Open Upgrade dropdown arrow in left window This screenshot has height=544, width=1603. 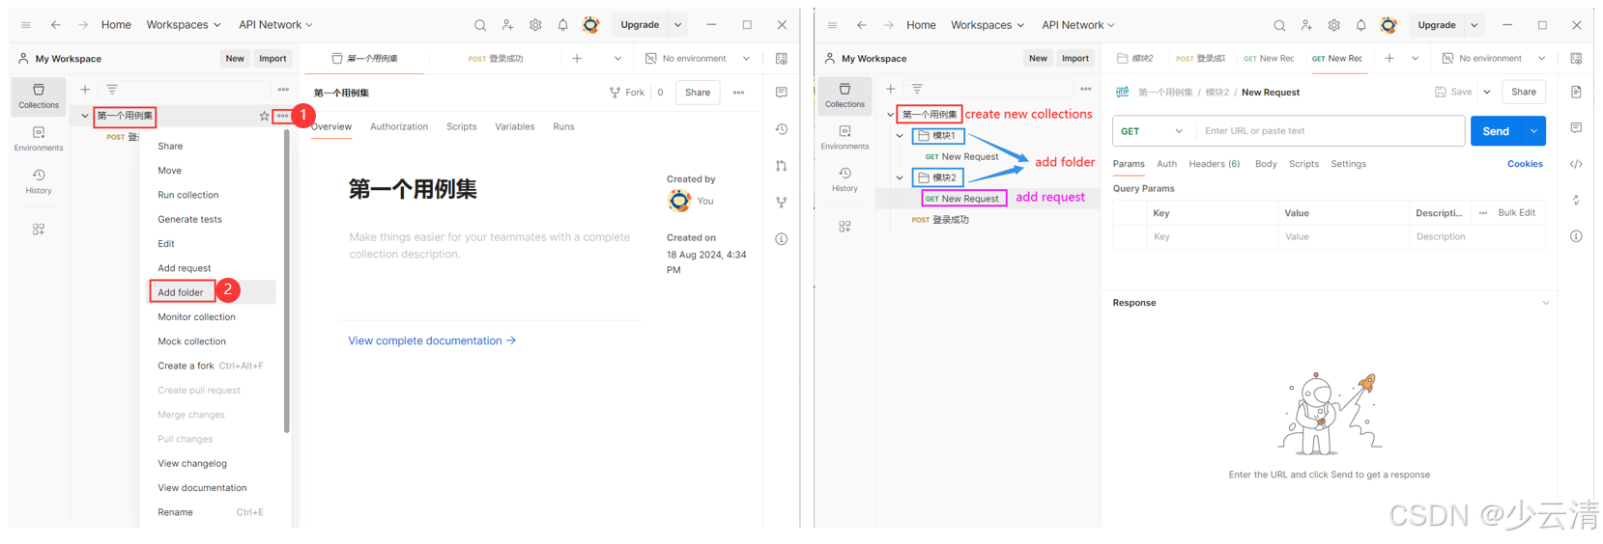678,25
